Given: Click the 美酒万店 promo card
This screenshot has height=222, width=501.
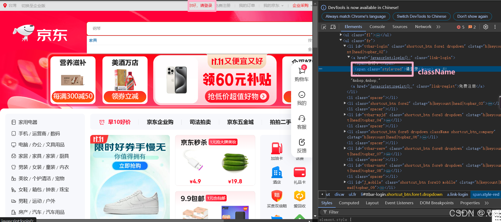Looking at the screenshot, I should 125,80.
